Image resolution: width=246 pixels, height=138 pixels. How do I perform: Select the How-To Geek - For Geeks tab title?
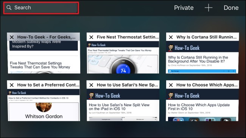click(46, 37)
